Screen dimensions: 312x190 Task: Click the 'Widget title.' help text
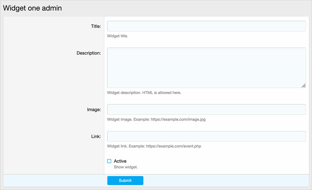[x=118, y=36]
